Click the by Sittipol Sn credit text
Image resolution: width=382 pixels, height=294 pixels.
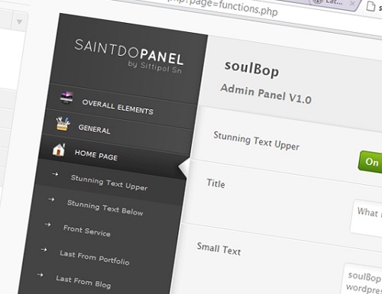click(x=155, y=67)
